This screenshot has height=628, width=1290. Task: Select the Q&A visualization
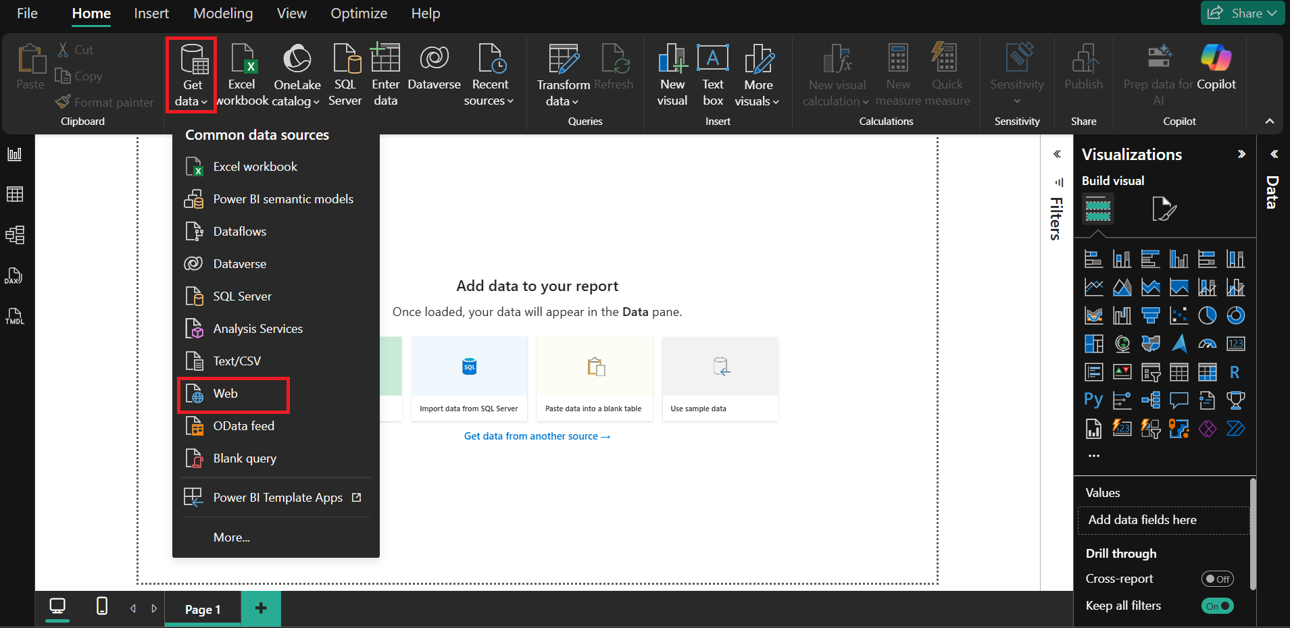tap(1179, 400)
